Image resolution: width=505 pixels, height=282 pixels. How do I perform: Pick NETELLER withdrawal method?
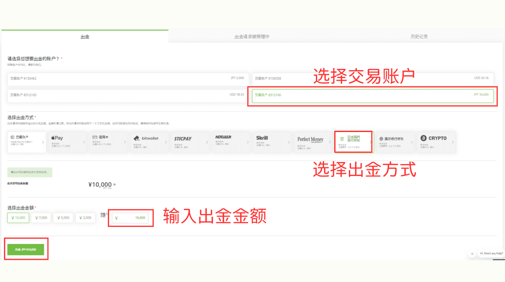coord(230,142)
